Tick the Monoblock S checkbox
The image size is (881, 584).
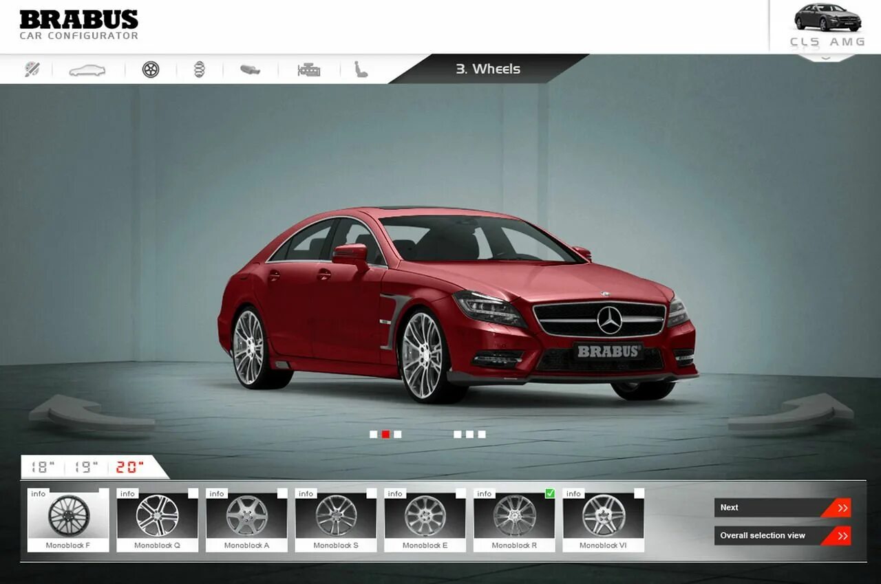coord(372,493)
